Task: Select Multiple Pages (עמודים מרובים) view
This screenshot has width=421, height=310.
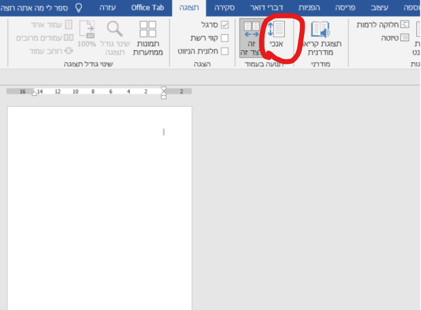Action: click(45, 38)
